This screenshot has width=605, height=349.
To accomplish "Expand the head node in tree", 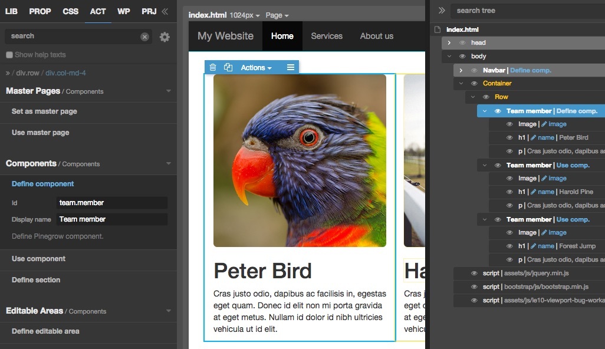I will (449, 43).
